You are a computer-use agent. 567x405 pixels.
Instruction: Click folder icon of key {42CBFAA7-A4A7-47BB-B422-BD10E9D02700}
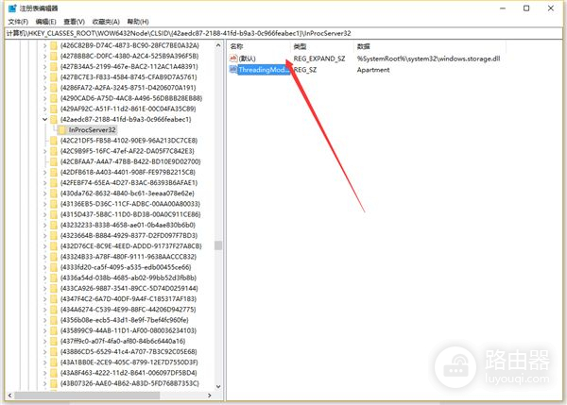tap(54, 161)
